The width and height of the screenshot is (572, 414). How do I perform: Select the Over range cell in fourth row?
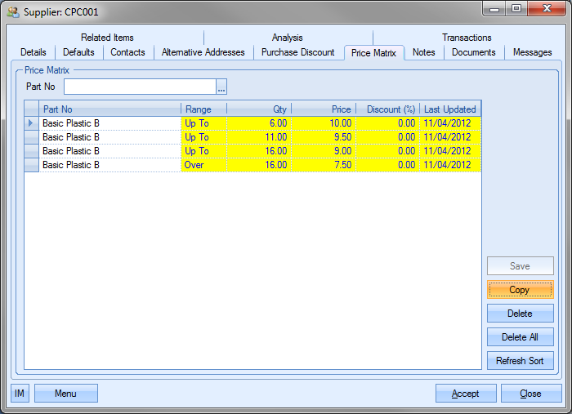click(x=203, y=165)
